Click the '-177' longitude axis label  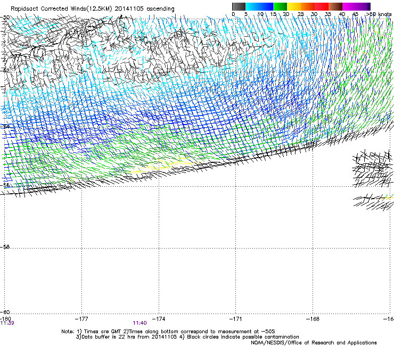[81, 319]
